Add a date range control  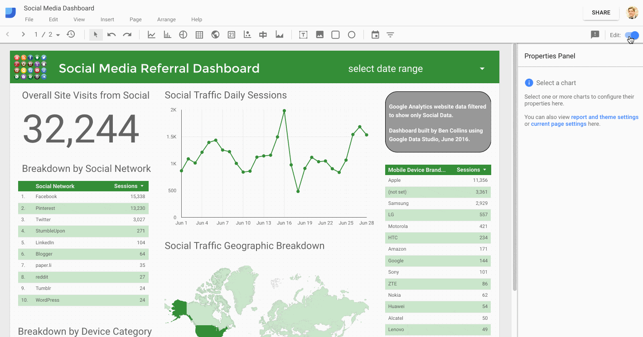coord(375,34)
